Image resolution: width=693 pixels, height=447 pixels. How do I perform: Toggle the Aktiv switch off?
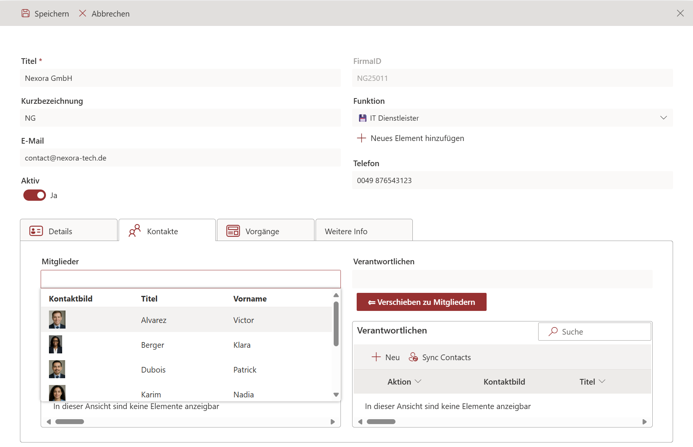tap(35, 195)
